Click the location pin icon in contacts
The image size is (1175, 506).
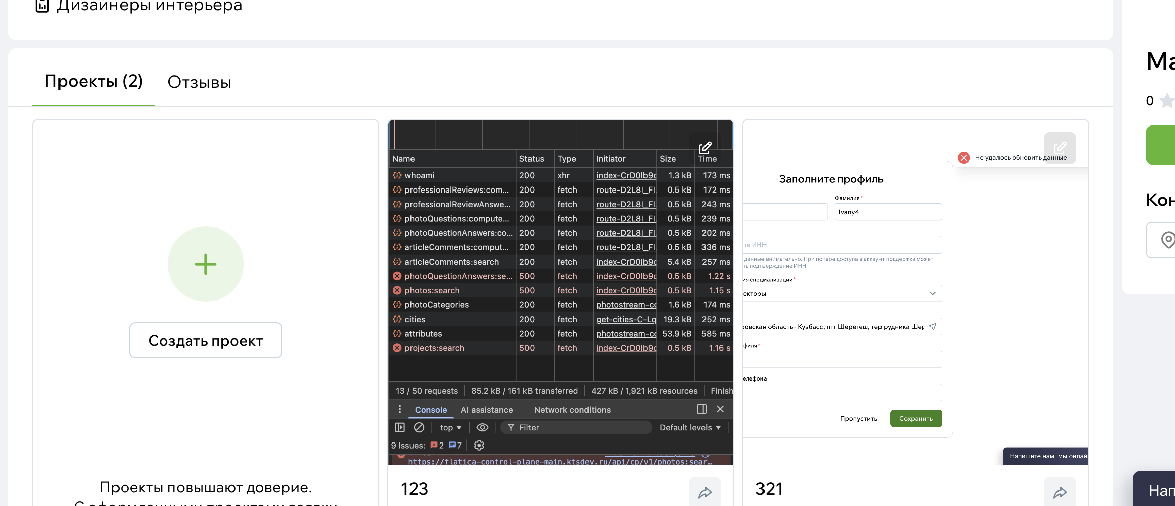point(1167,239)
